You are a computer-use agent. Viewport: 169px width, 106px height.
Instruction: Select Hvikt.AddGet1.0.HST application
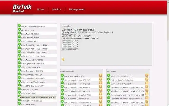pyautogui.click(x=30, y=41)
